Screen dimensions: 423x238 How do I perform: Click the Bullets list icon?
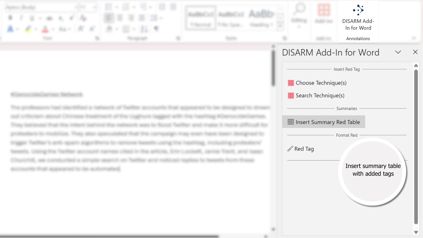pyautogui.click(x=108, y=7)
